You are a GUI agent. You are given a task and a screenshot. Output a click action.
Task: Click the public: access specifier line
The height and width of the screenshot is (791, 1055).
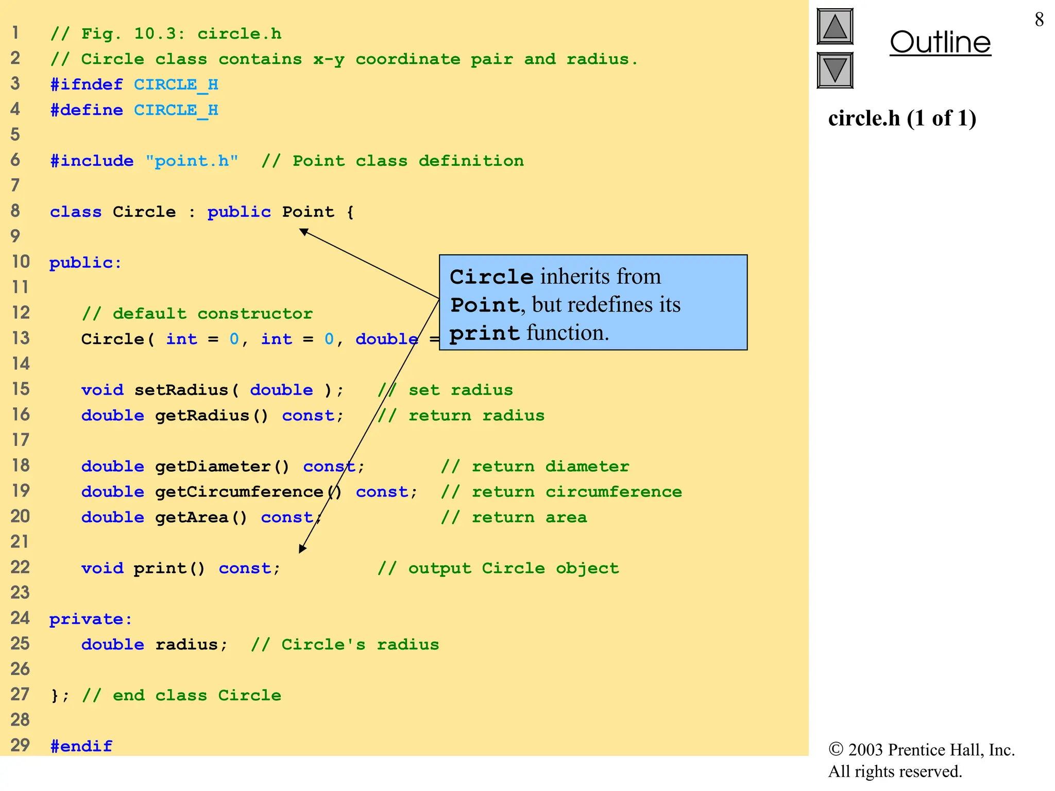(86, 263)
